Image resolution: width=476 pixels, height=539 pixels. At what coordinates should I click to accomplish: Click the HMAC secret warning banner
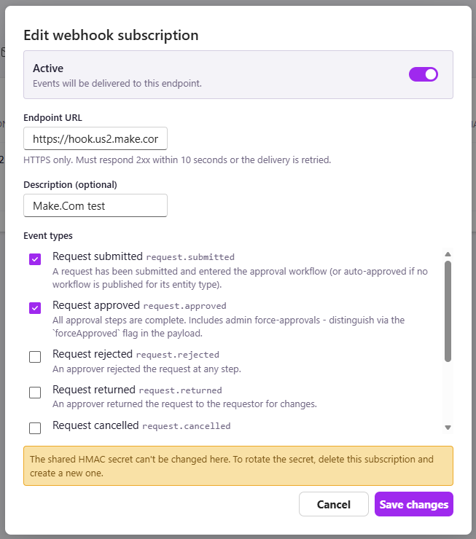coord(238,465)
